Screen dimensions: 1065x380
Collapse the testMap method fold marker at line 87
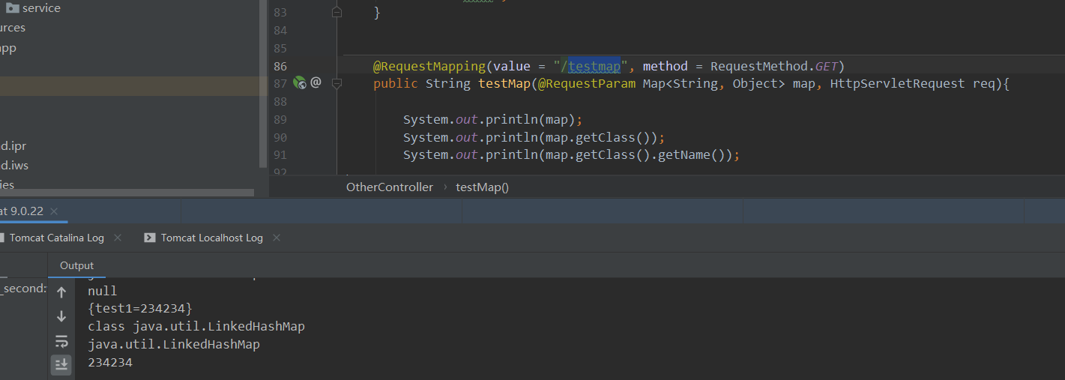[x=337, y=83]
